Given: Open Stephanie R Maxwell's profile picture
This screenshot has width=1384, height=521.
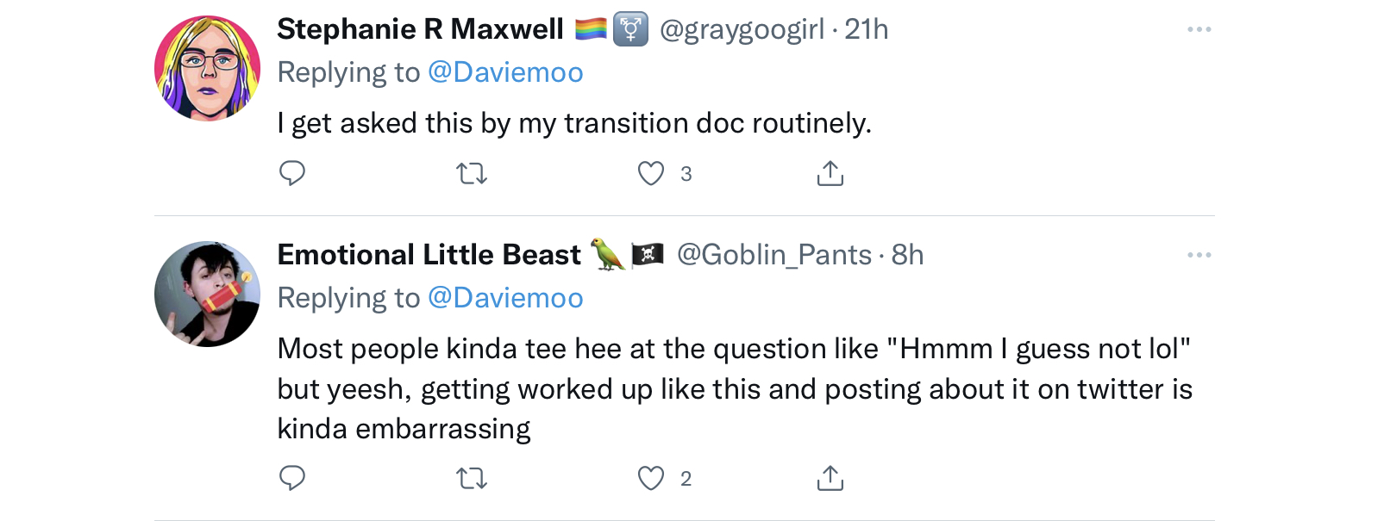Looking at the screenshot, I should (x=207, y=68).
